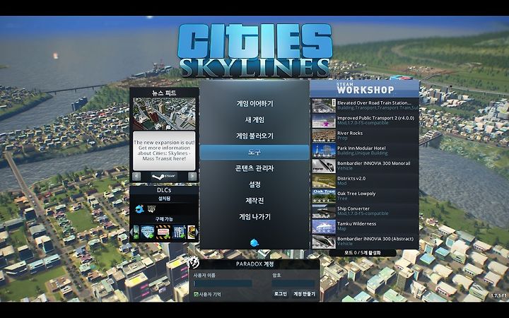Open the Steam Workshop header banner
The height and width of the screenshot is (318, 509).
[364, 88]
